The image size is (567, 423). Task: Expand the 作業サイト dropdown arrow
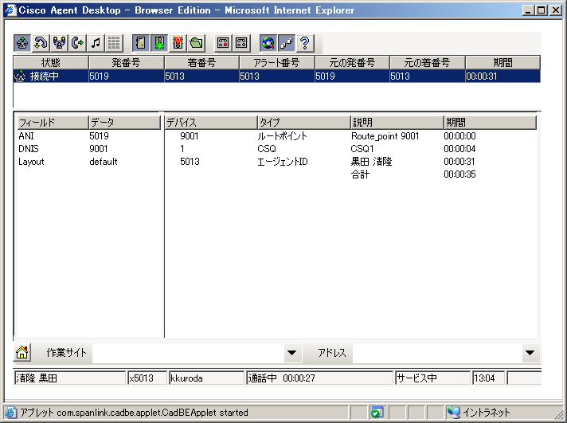click(292, 352)
